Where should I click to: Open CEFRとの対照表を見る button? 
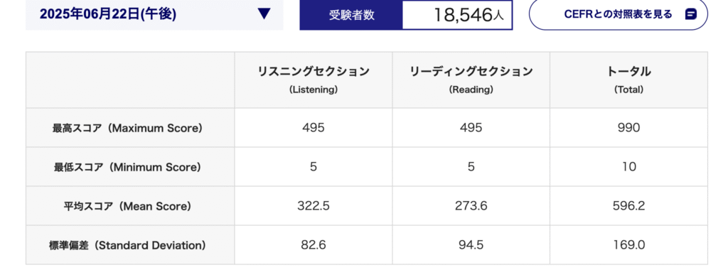pyautogui.click(x=618, y=14)
